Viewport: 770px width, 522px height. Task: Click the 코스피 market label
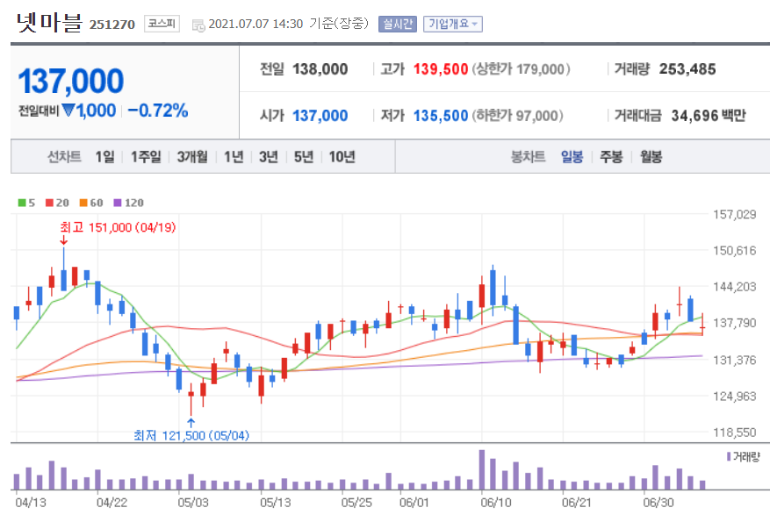point(162,24)
